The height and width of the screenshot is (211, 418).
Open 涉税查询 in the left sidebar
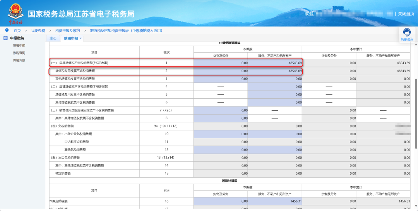click(19, 53)
